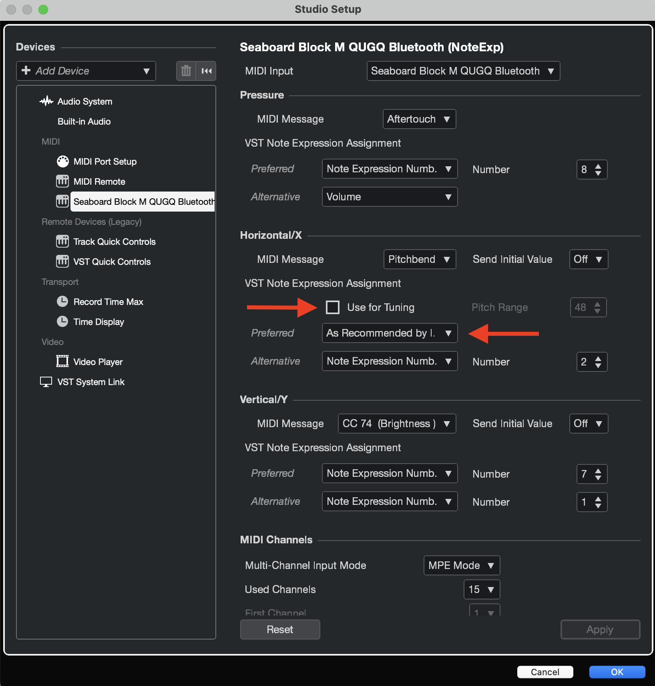Open the Used Channels 15 dropdown

click(x=482, y=589)
